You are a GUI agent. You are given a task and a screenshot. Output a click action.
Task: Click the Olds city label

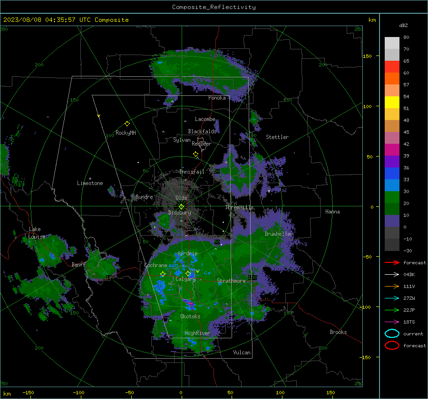(x=181, y=198)
